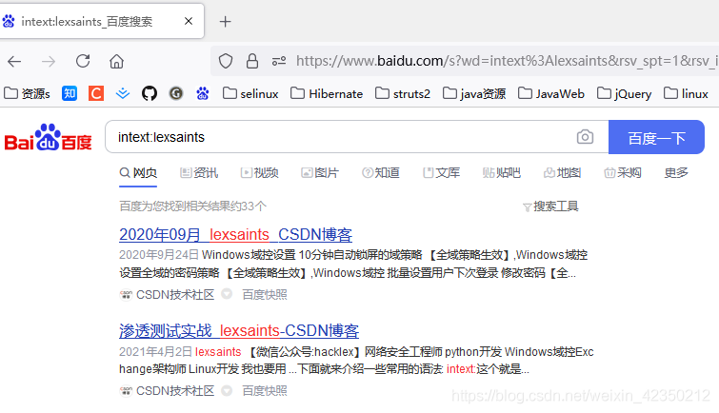Open 百度快照 for the second result
This screenshot has height=413, width=719.
265,390
